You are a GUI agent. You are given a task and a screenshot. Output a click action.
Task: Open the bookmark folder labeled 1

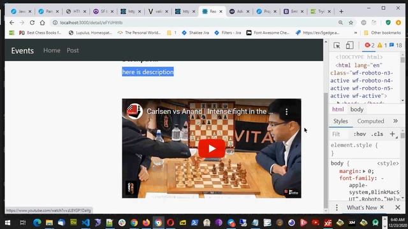(171, 32)
